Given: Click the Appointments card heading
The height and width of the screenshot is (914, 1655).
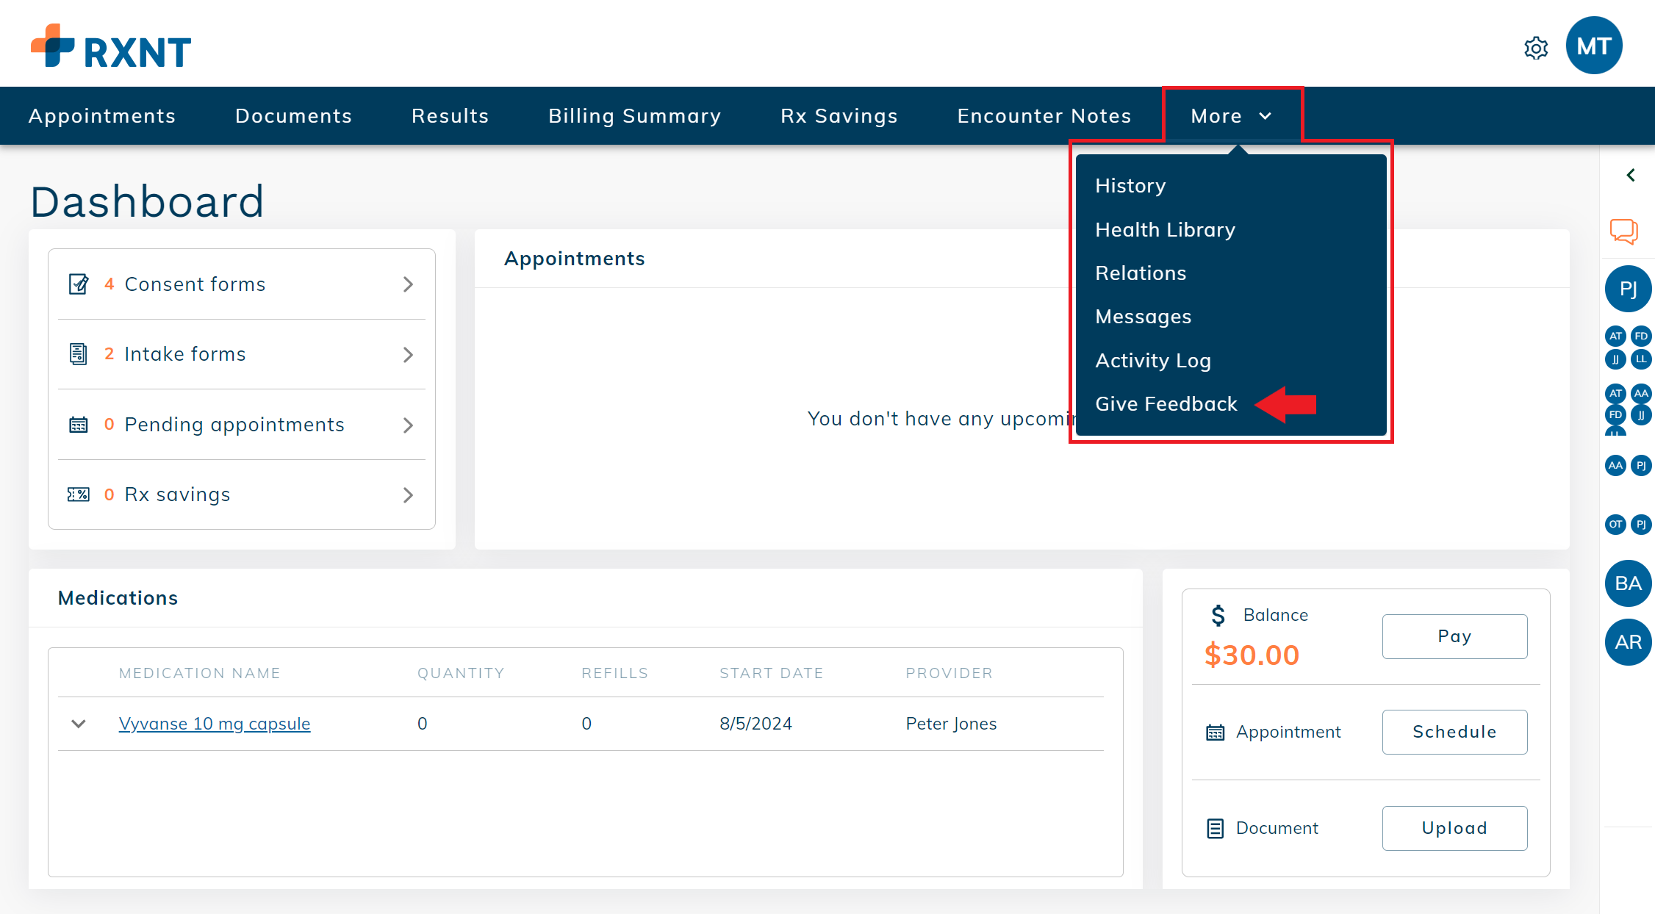Looking at the screenshot, I should (574, 259).
